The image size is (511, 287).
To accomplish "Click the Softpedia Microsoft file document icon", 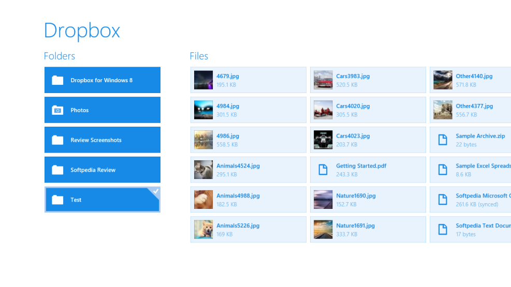I will pos(443,200).
